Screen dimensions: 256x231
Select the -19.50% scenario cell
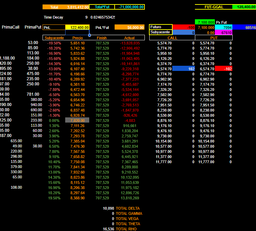coord(54,43)
